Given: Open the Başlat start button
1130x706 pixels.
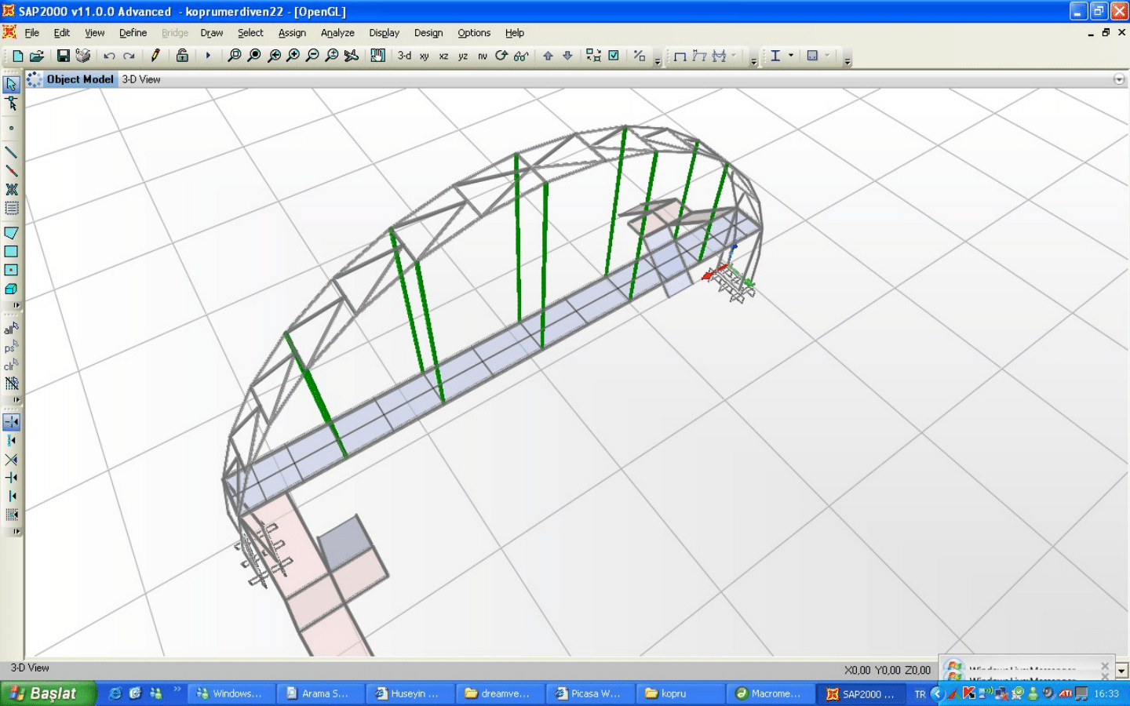Looking at the screenshot, I should [x=47, y=693].
